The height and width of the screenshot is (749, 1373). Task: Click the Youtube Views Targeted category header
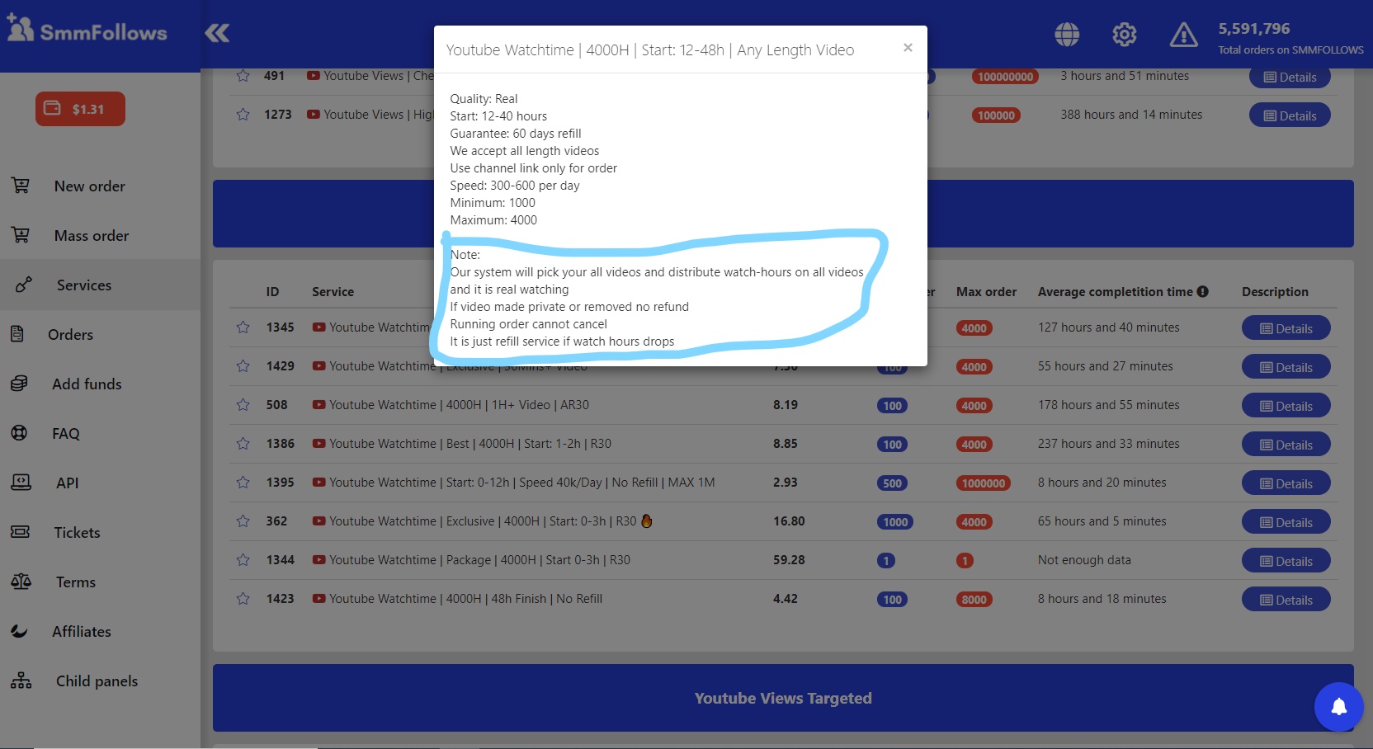pyautogui.click(x=783, y=698)
